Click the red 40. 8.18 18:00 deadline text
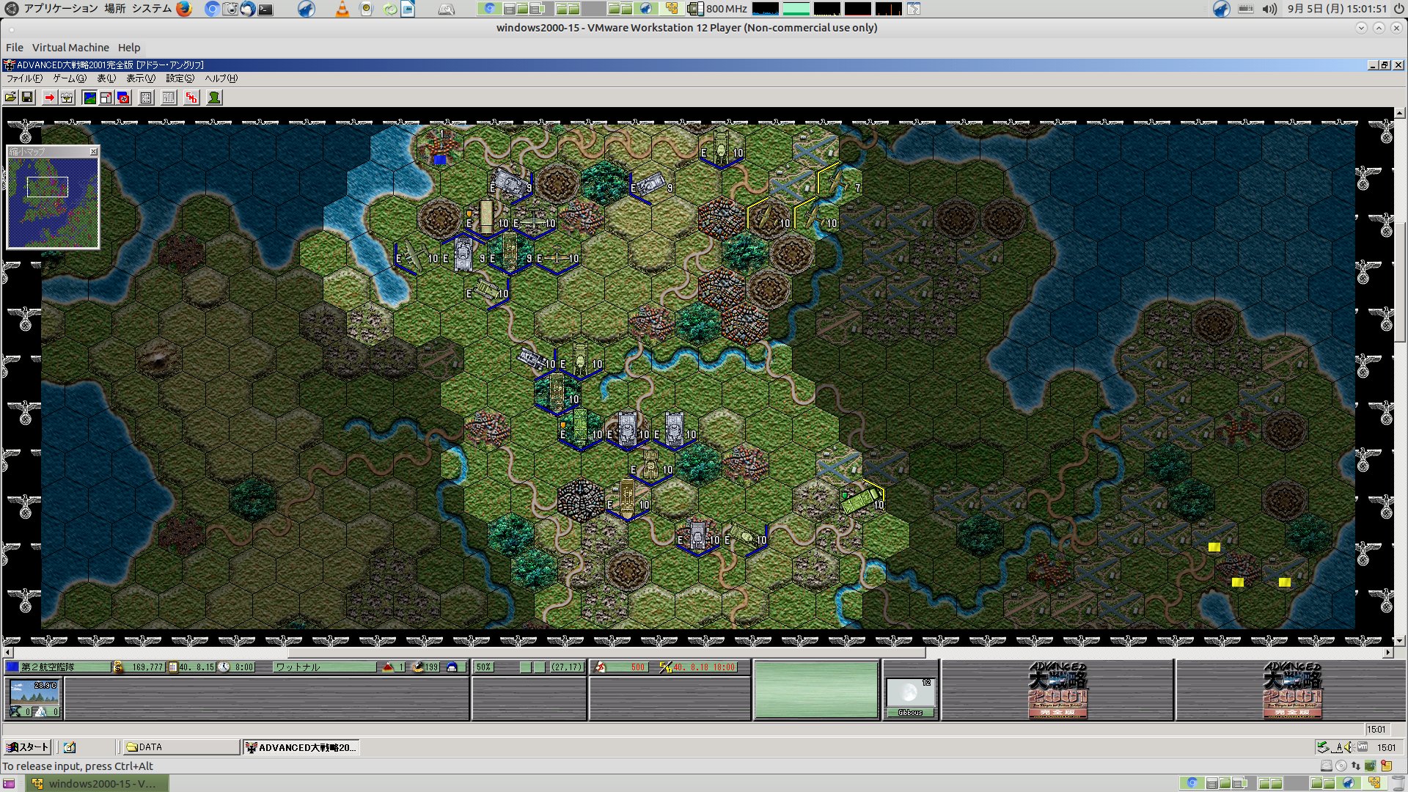 coord(703,667)
